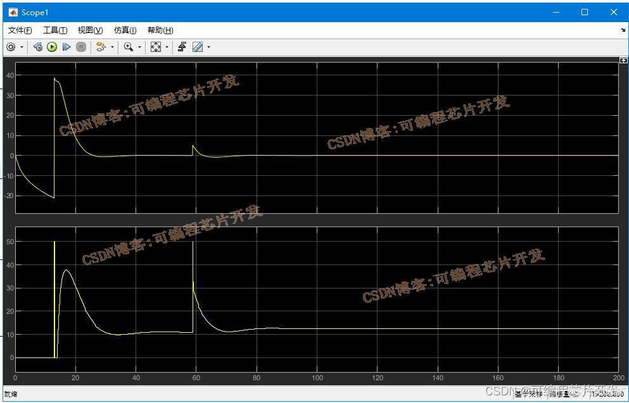Image resolution: width=629 pixels, height=403 pixels.
Task: Open the scope configuration properties gear
Action: tap(11, 47)
